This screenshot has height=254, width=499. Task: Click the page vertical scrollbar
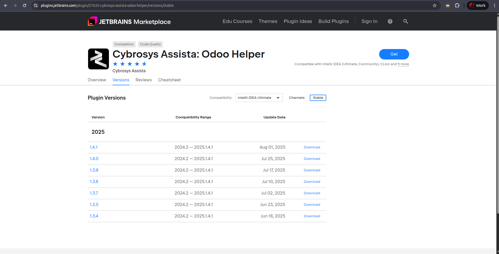coord(497,115)
